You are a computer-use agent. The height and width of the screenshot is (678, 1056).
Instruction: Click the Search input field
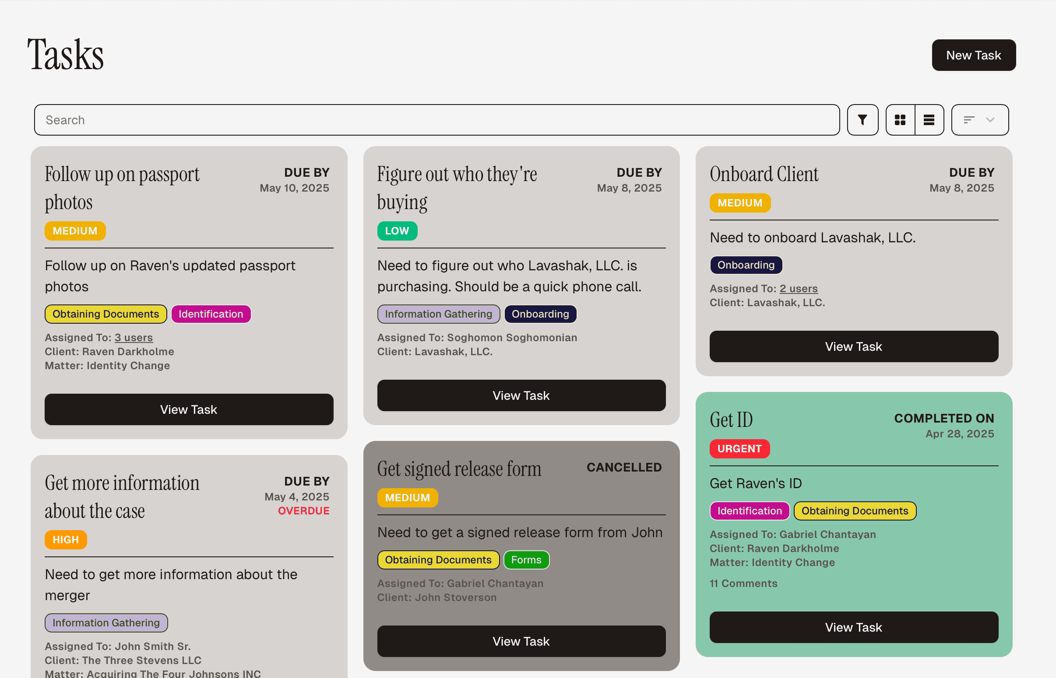click(x=436, y=120)
